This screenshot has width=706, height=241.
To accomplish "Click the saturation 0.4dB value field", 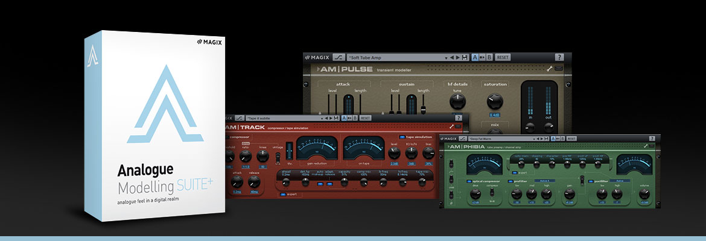I will pos(495,115).
